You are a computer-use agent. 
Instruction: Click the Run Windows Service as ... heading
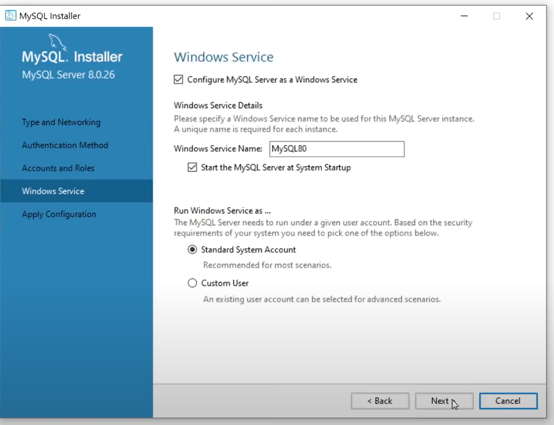point(222,210)
